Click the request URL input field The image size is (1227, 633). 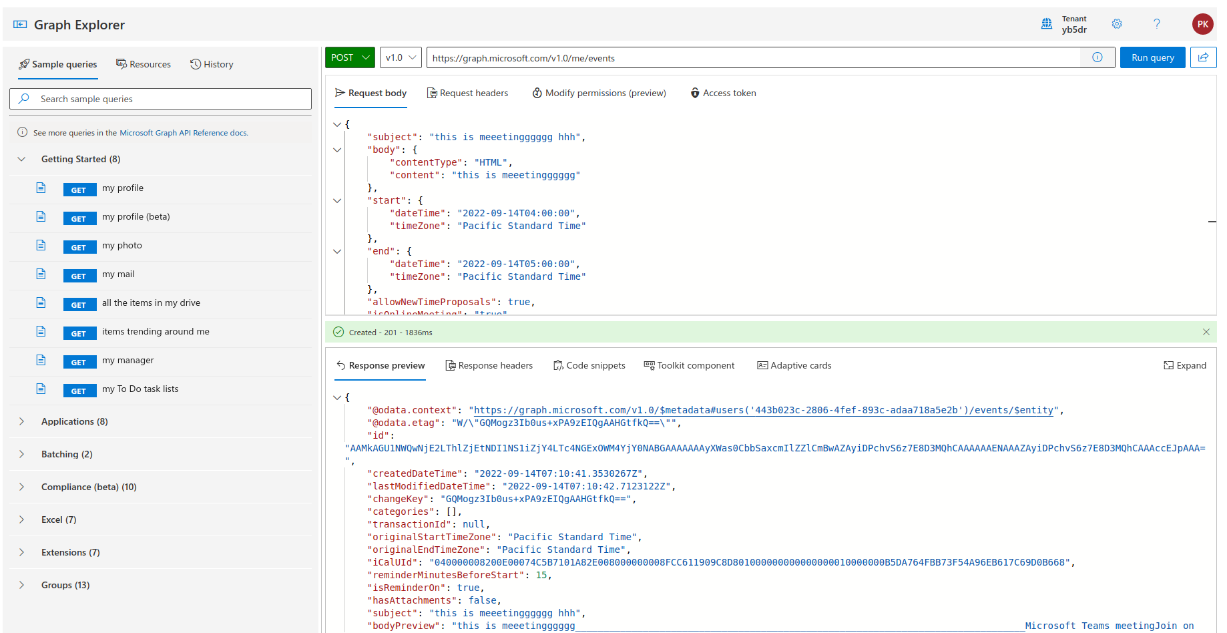pos(754,57)
